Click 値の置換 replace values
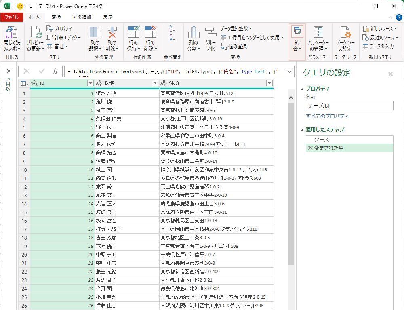The image size is (404, 310). [x=234, y=46]
